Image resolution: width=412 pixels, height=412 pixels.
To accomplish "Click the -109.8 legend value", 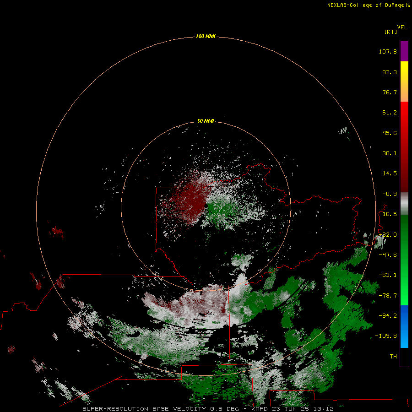I will (386, 336).
